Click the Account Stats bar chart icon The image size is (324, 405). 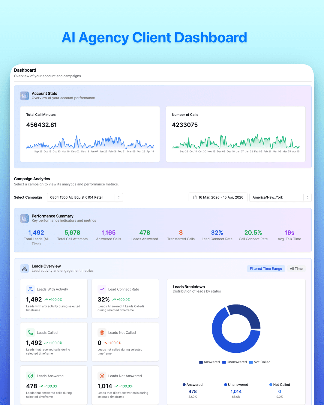[x=24, y=95]
